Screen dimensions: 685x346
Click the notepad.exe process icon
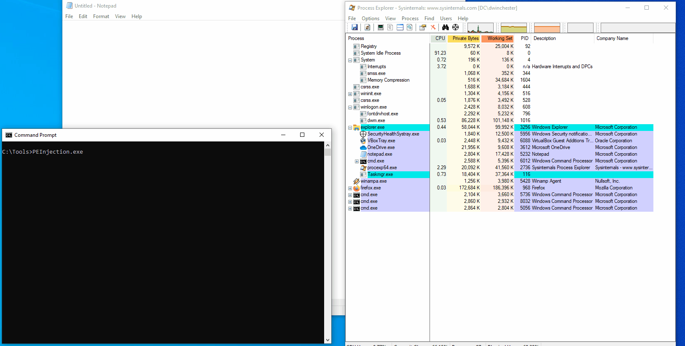pos(363,154)
